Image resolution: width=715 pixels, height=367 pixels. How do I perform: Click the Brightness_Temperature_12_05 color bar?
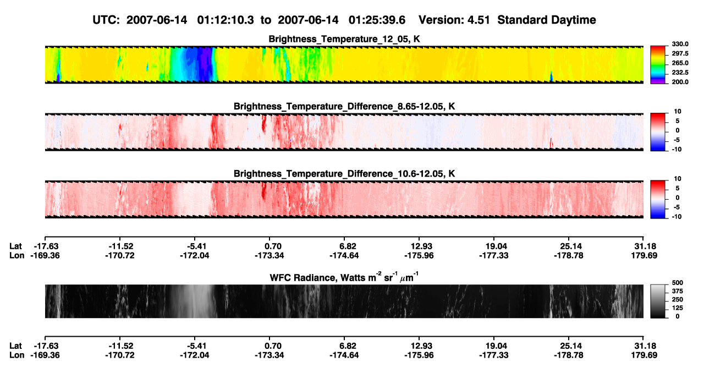pos(658,65)
